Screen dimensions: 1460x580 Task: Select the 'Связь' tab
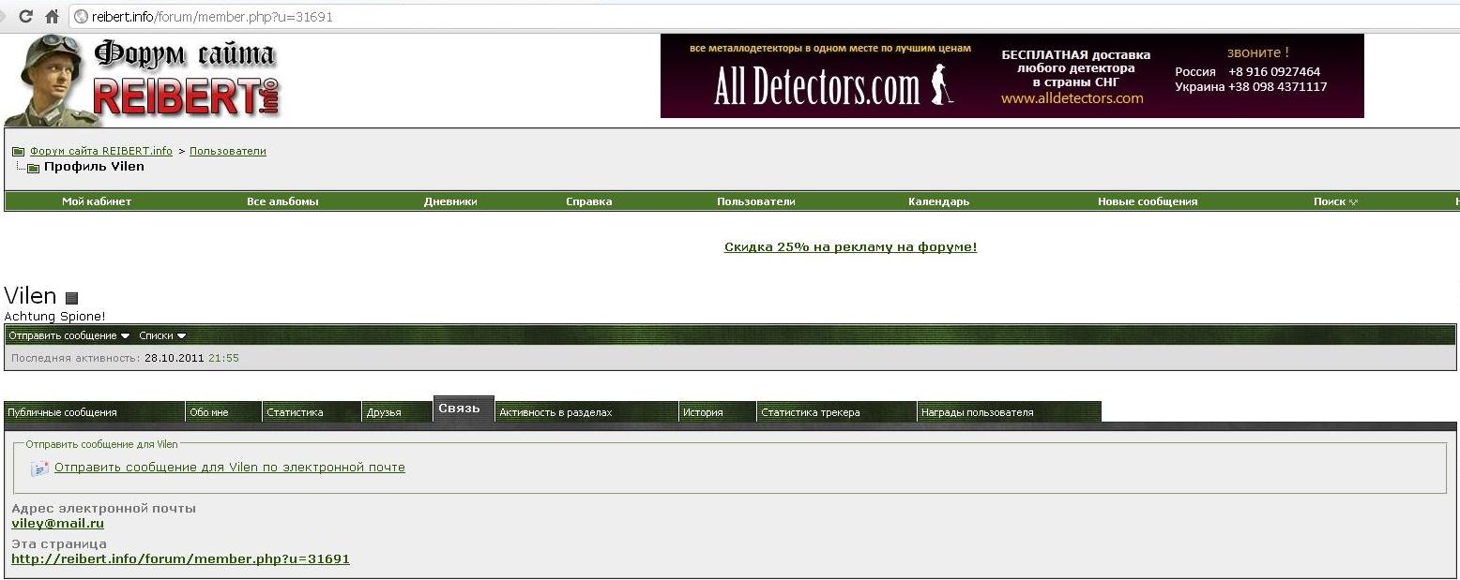click(x=464, y=409)
